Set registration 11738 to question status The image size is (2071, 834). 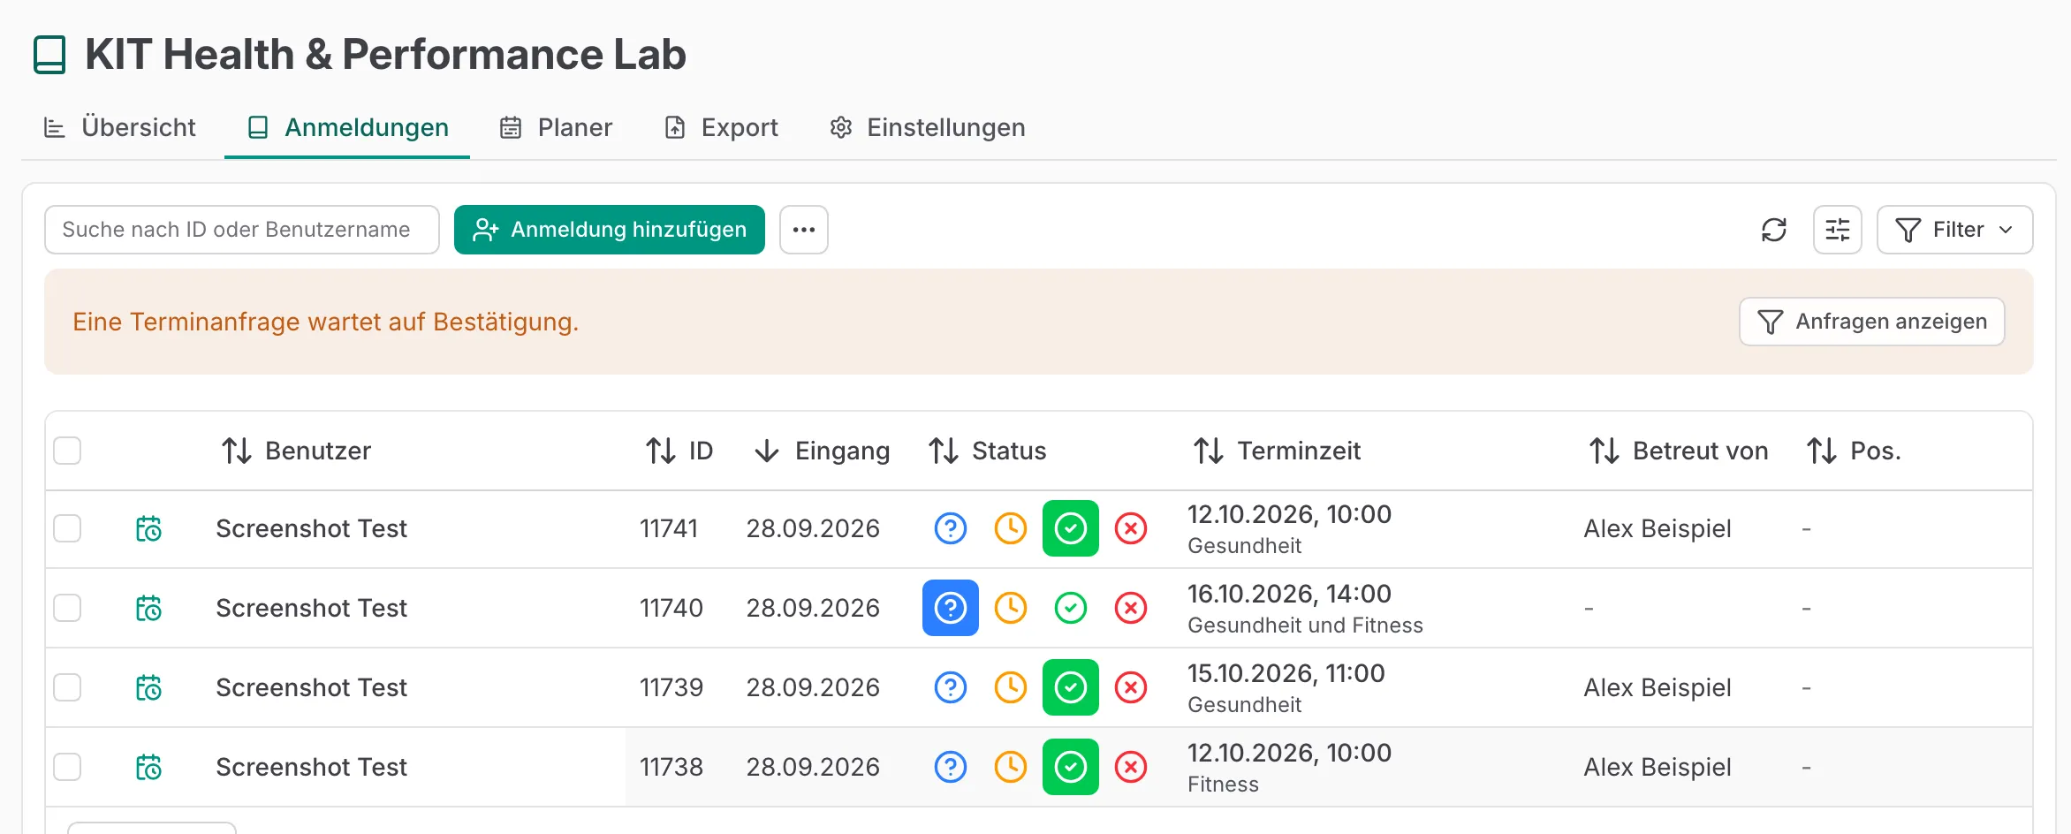pyautogui.click(x=951, y=767)
